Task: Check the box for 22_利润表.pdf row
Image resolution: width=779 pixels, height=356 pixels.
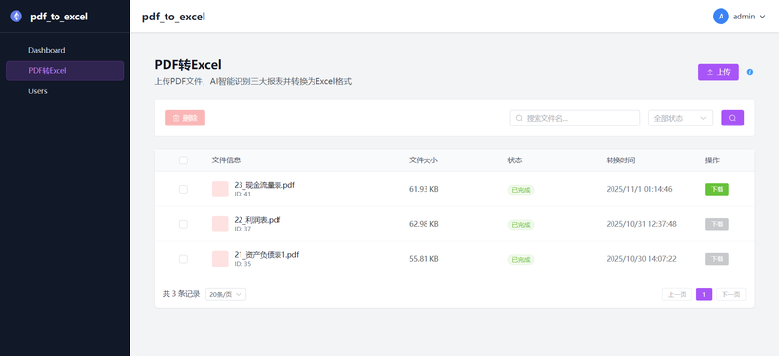Action: pyautogui.click(x=183, y=224)
